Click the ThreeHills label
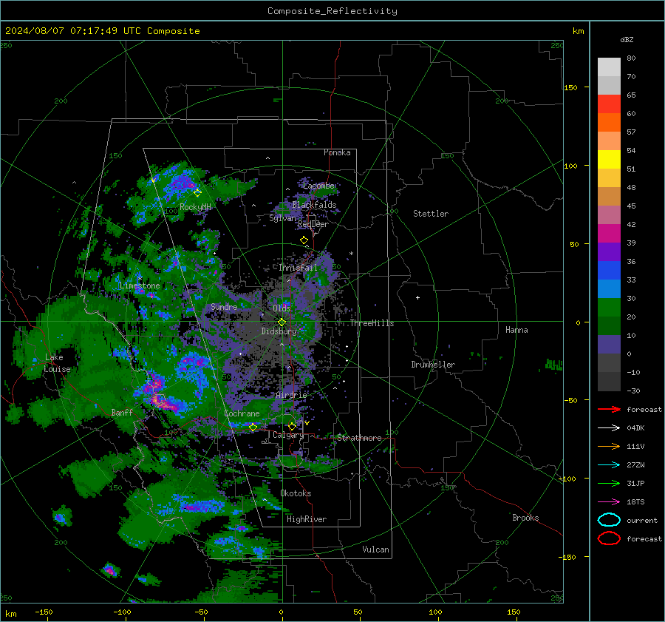 coord(372,323)
